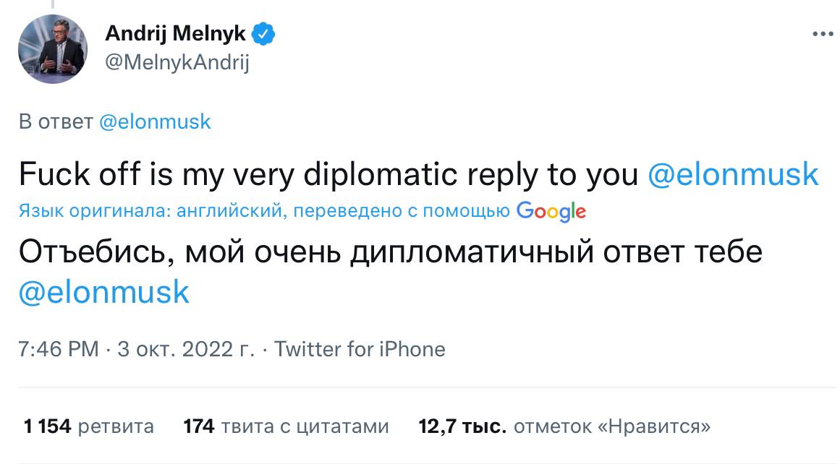Screen dimensions: 840x464
Task: Open @elonmusk next to 'В ответ'
Action: click(153, 121)
